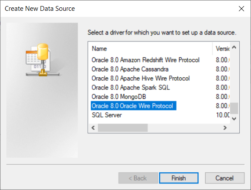Image resolution: width=251 pixels, height=190 pixels.
Task: Click the horizontal scrollbar thumb
Action: (123, 128)
